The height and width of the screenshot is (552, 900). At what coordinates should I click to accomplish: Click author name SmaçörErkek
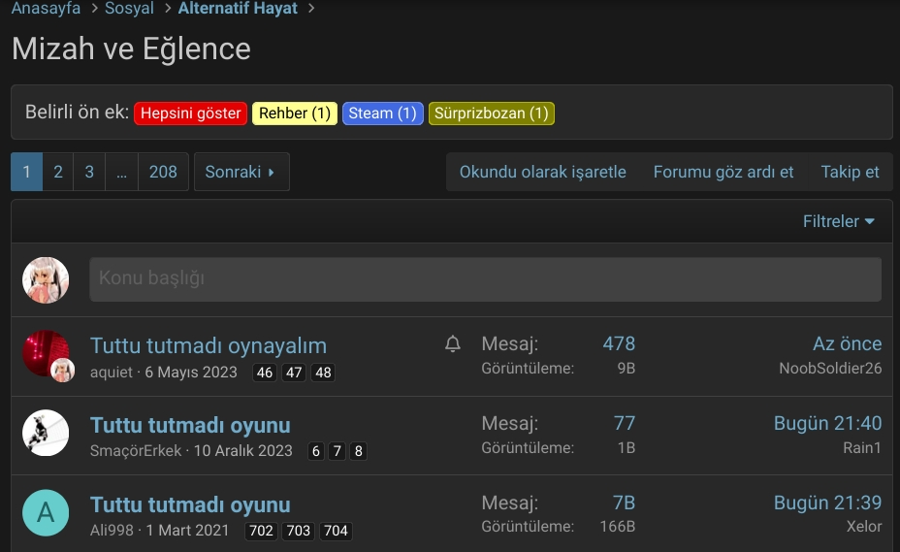coord(136,451)
